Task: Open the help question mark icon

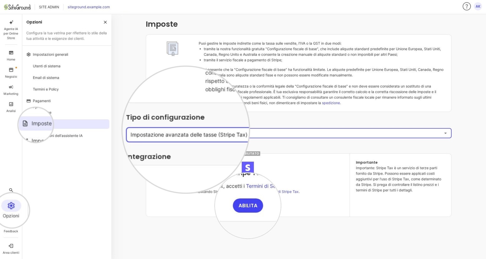Action: coord(467,6)
